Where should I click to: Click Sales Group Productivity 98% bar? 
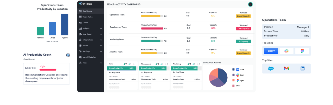click(x=122, y=68)
